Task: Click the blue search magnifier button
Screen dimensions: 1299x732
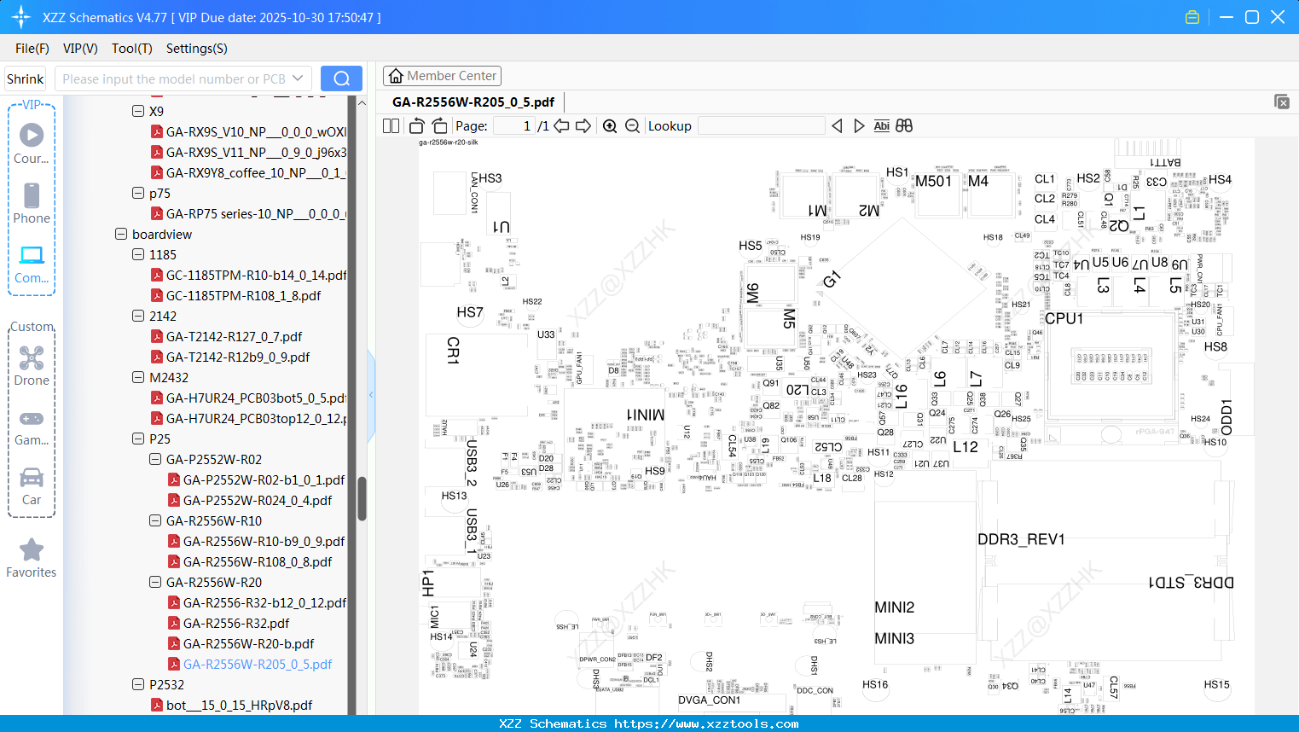Action: [x=341, y=78]
